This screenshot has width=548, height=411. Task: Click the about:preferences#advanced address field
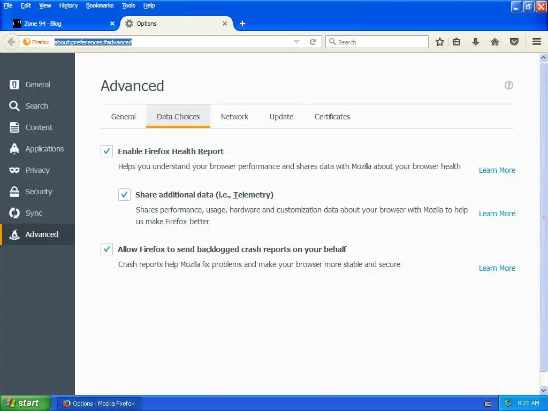click(x=171, y=42)
